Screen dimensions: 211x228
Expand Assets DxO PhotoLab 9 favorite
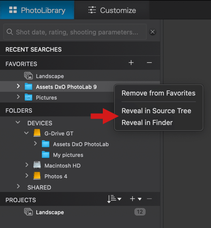pos(18,86)
